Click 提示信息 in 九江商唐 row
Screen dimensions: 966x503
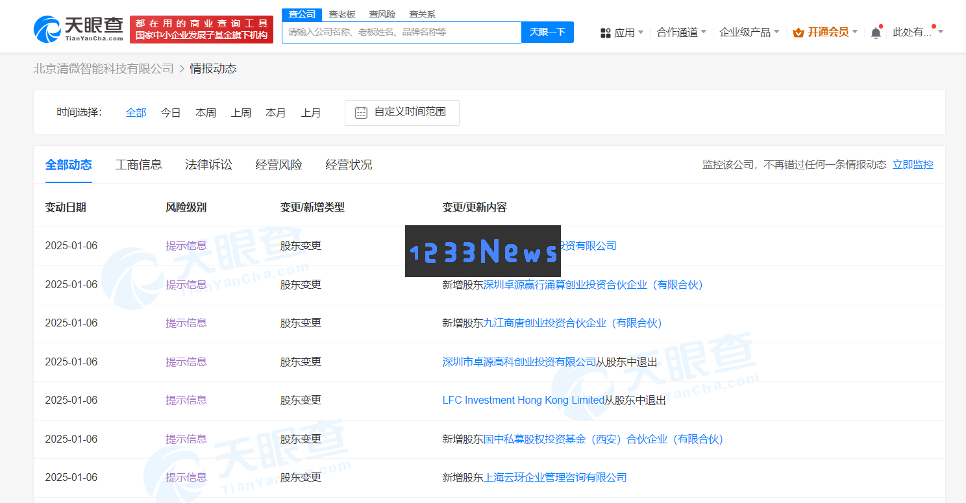click(x=186, y=323)
